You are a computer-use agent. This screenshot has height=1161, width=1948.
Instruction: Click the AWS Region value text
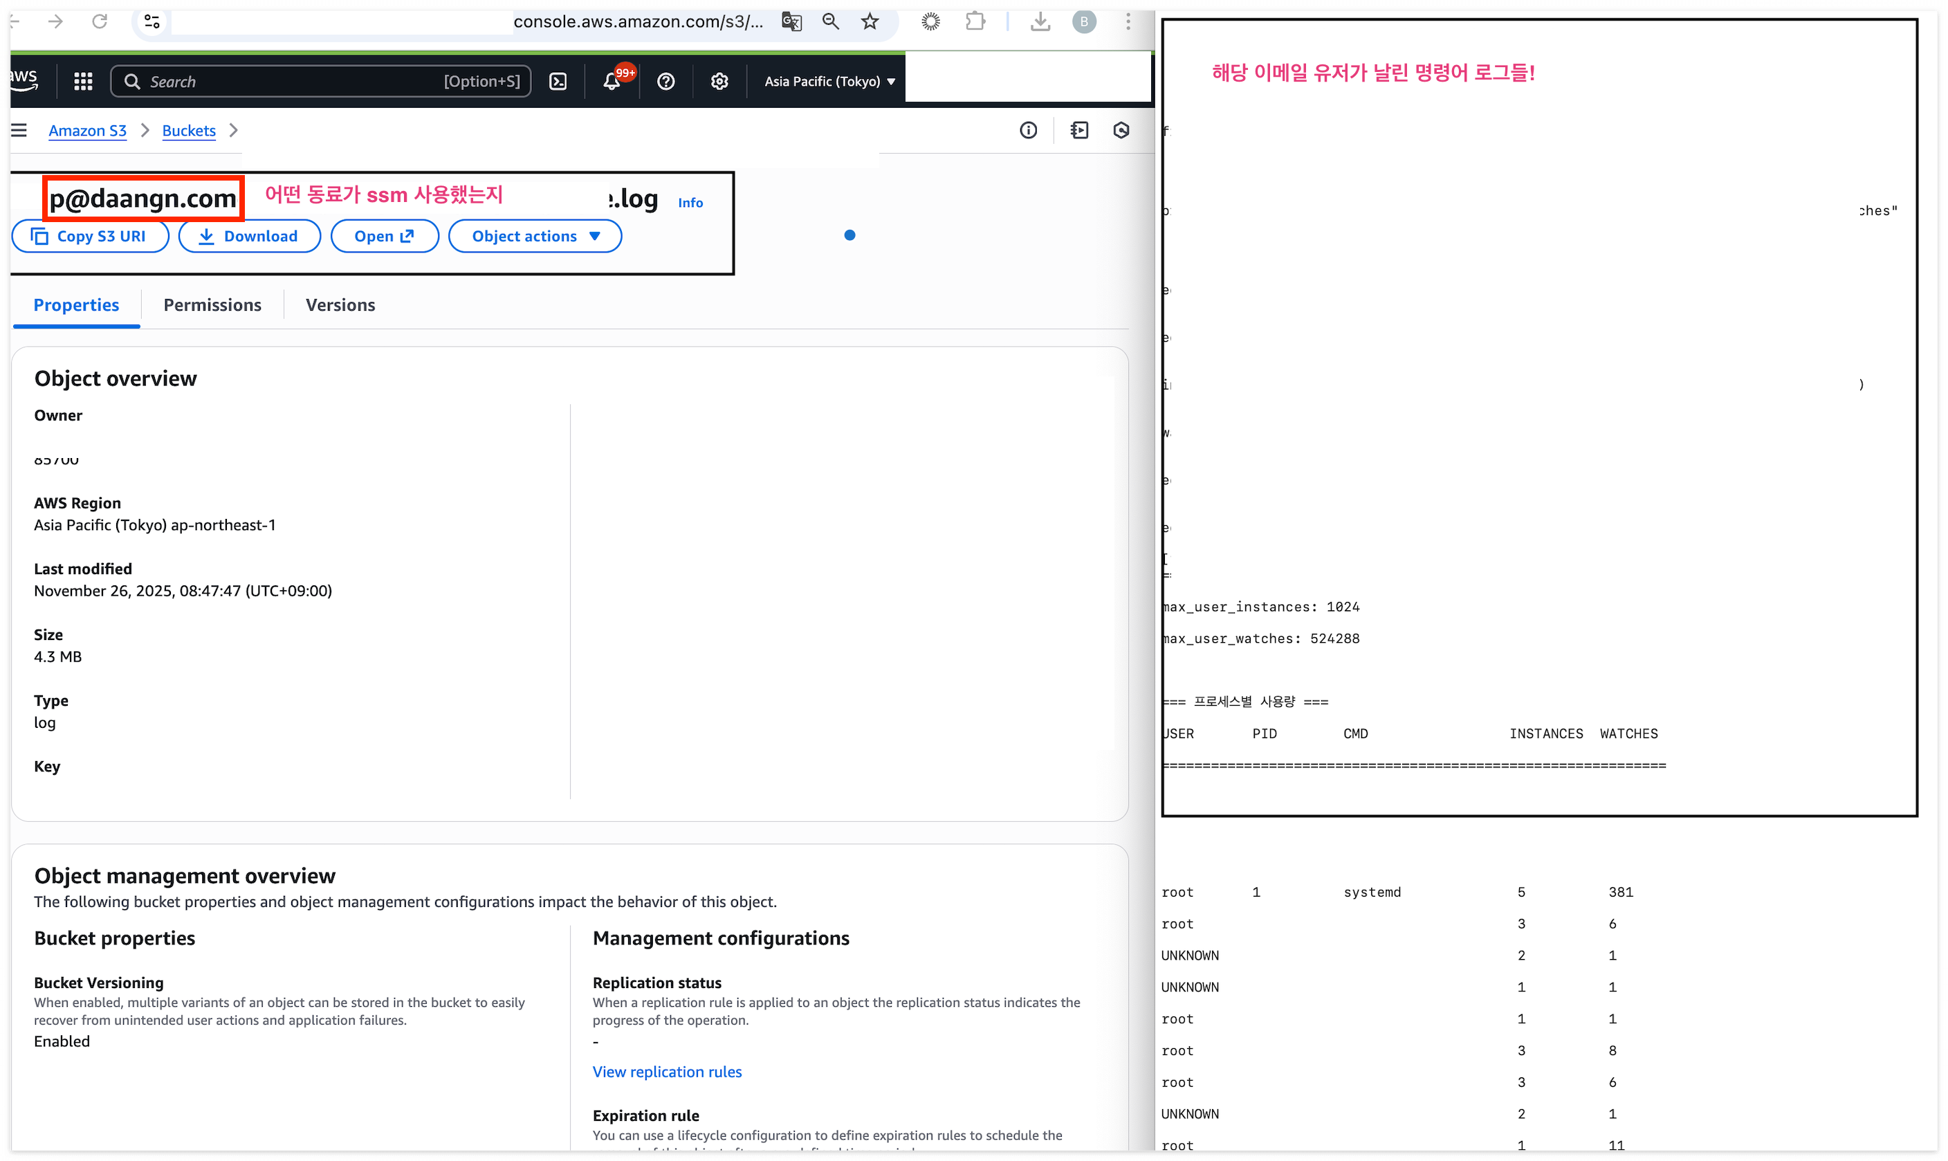coord(155,525)
